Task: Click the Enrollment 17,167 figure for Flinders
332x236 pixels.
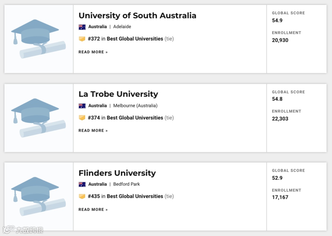Action: pos(280,197)
